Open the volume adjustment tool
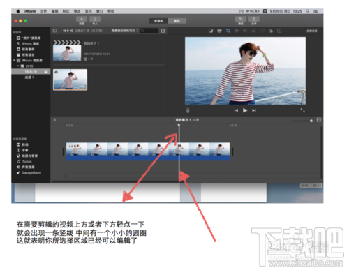 click(x=245, y=31)
